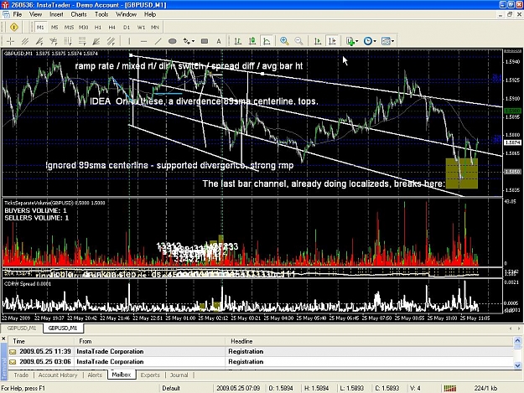Viewport: 524px width, 393px height.
Task: Switch chart to candlesticks mode
Action: pyautogui.click(x=252, y=41)
